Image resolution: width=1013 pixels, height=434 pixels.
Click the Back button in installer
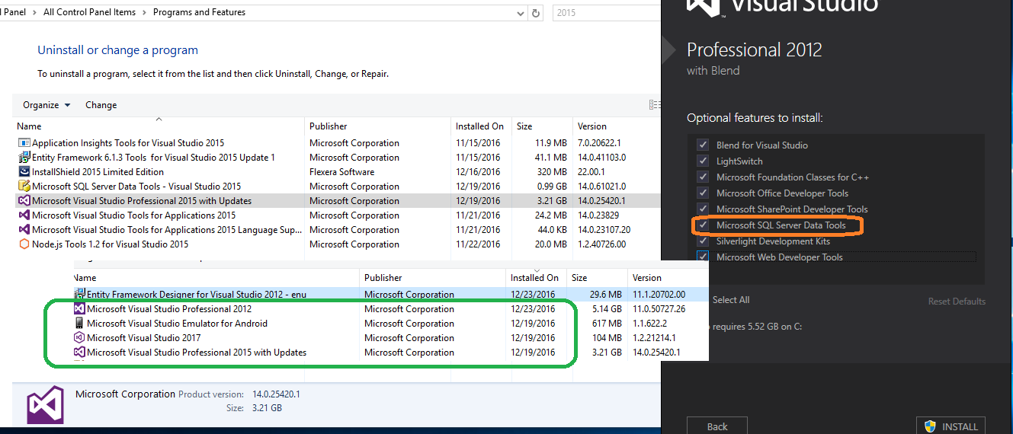click(x=717, y=426)
